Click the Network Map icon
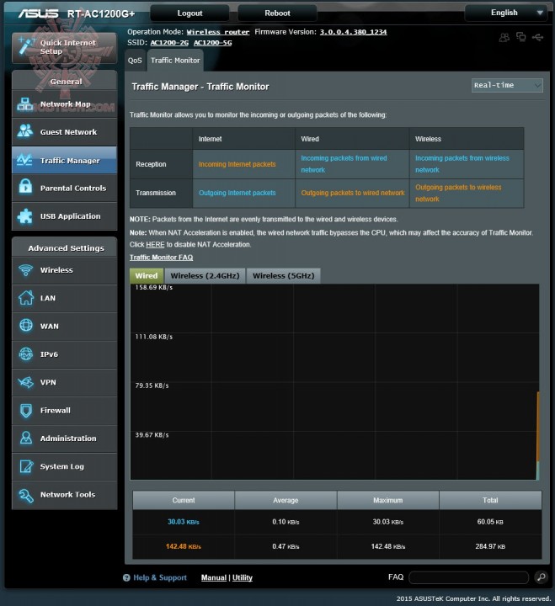The image size is (555, 606). pos(25,104)
